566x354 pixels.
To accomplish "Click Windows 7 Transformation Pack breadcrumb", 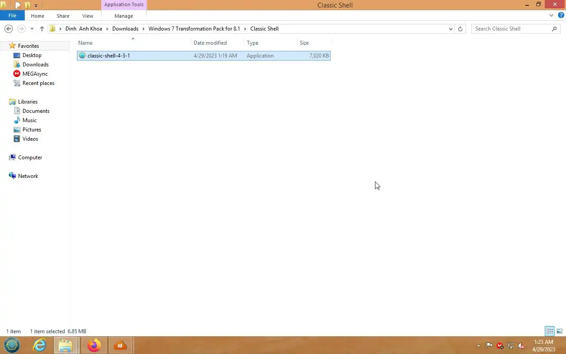I will click(x=194, y=29).
